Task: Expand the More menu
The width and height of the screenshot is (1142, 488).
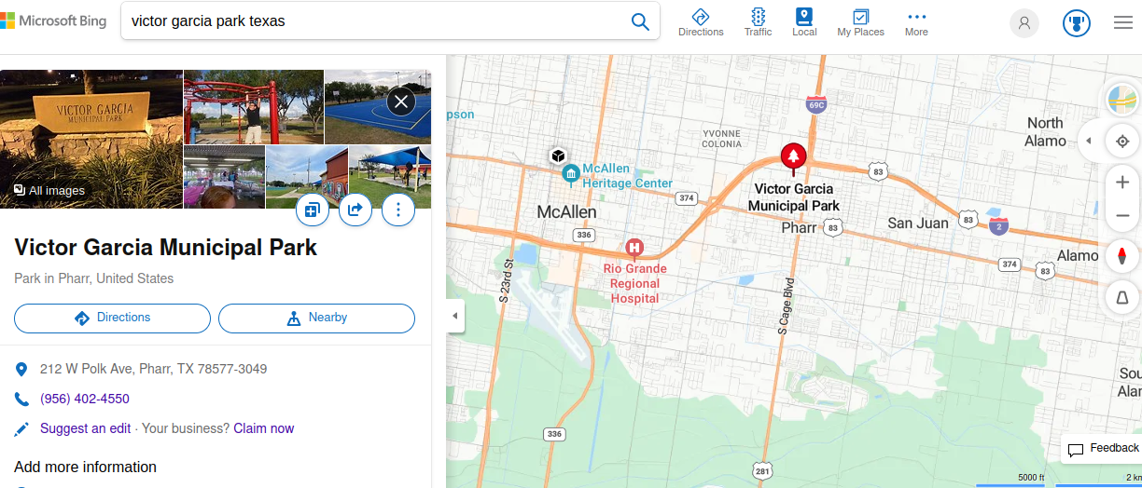Action: pyautogui.click(x=916, y=22)
